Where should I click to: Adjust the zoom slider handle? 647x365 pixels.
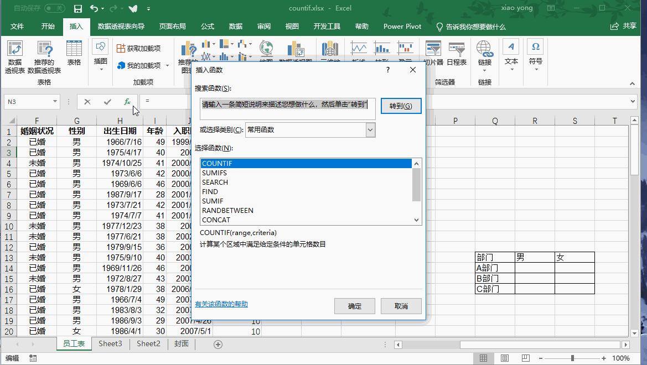point(572,358)
